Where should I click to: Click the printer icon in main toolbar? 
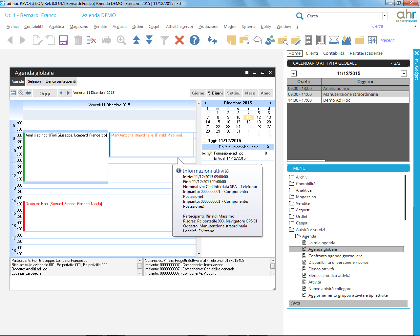106,40
